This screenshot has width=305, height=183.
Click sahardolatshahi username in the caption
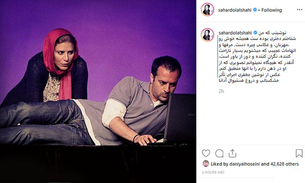tap(235, 33)
